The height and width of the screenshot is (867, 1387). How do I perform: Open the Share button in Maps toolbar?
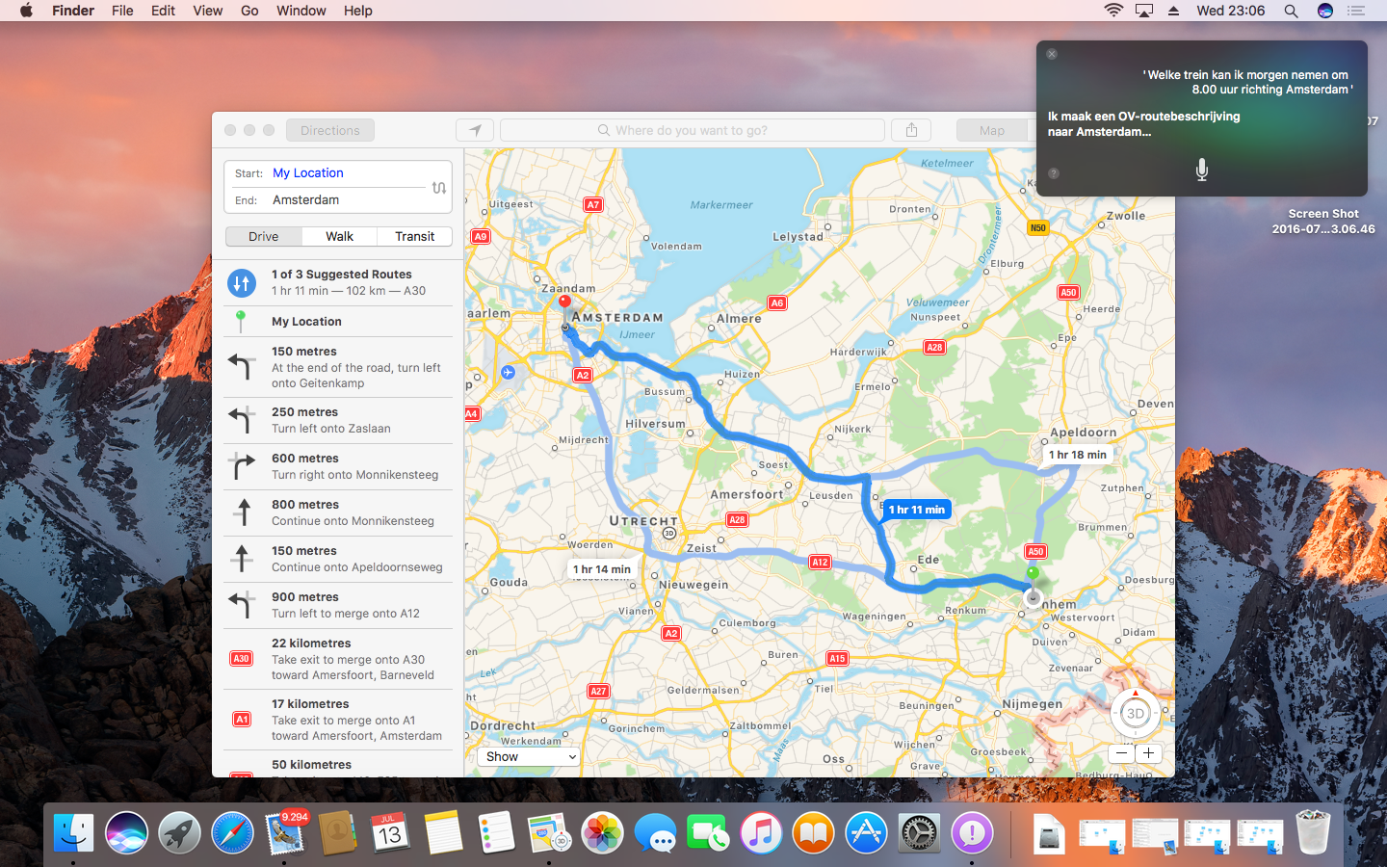(911, 130)
